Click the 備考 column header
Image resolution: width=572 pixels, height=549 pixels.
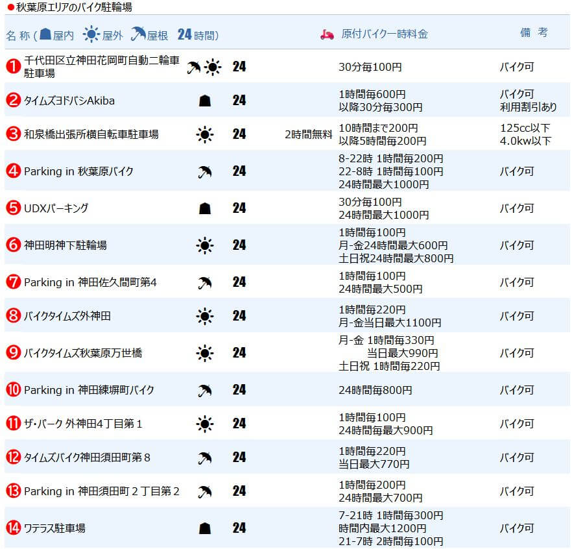[x=534, y=32]
